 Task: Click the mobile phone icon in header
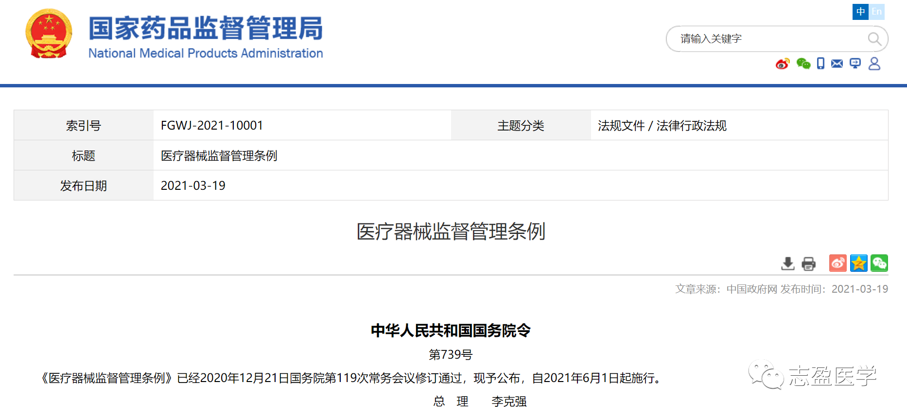click(x=820, y=64)
